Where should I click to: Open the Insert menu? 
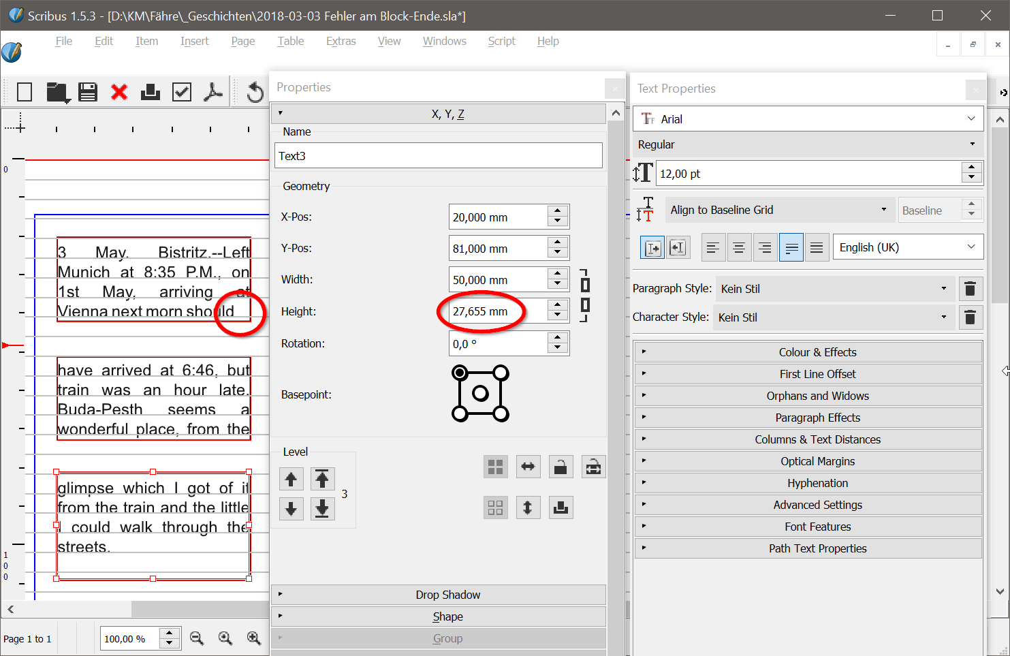pos(194,41)
